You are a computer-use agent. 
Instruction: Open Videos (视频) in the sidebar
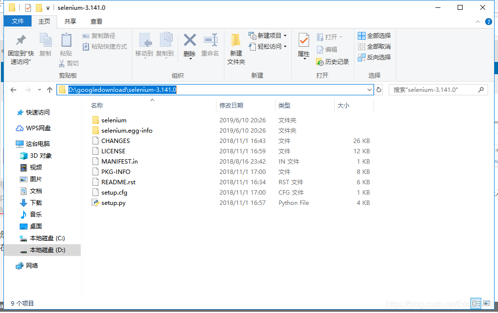coord(31,168)
